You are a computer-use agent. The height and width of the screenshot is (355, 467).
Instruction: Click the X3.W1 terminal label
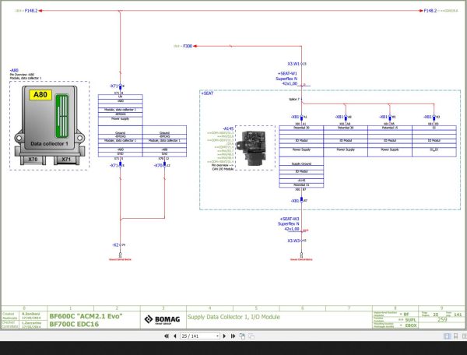click(293, 64)
